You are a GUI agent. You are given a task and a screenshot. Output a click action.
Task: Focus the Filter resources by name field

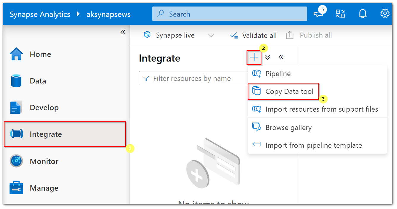tap(193, 78)
